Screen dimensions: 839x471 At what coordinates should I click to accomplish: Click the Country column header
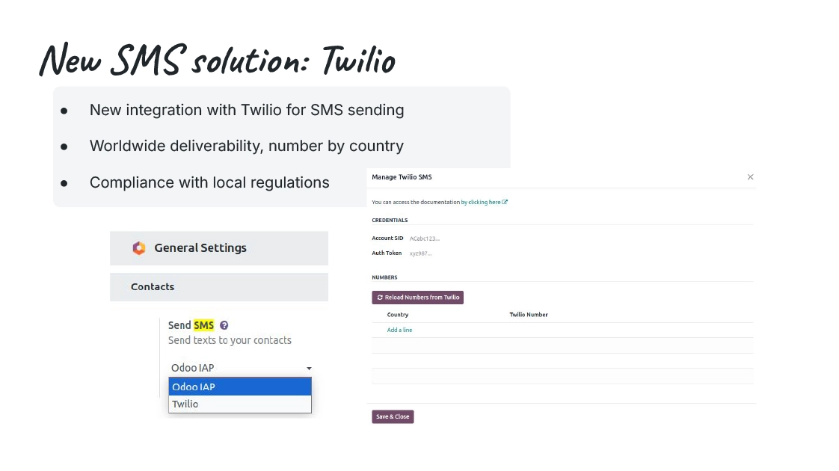(x=398, y=315)
